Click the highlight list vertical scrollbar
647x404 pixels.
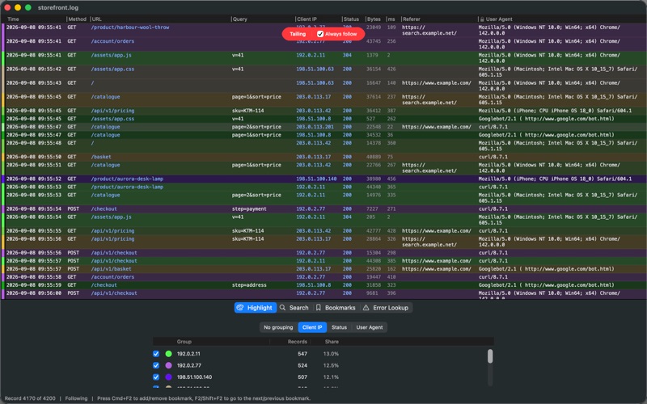coord(490,356)
